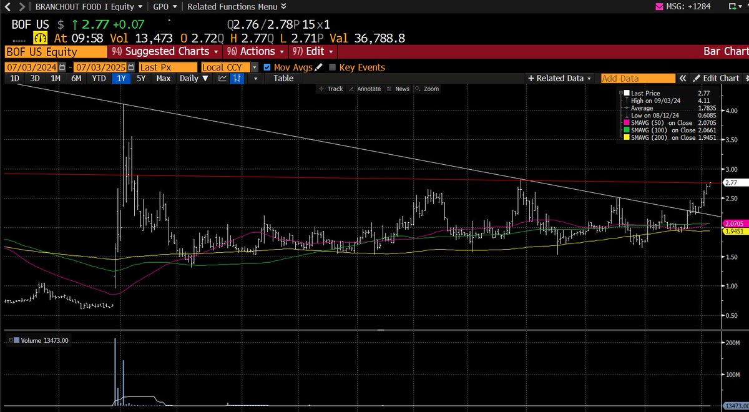The image size is (749, 412).
Task: Select the 3D range tab
Action: (x=35, y=79)
